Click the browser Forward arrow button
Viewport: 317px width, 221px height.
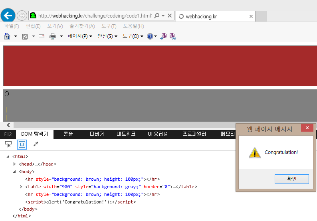pyautogui.click(x=22, y=16)
